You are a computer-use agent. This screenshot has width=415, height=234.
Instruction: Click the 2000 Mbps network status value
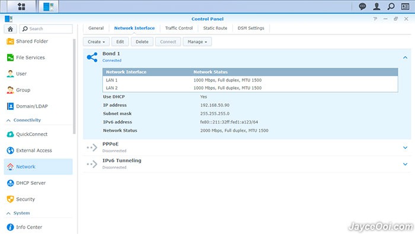coord(234,131)
